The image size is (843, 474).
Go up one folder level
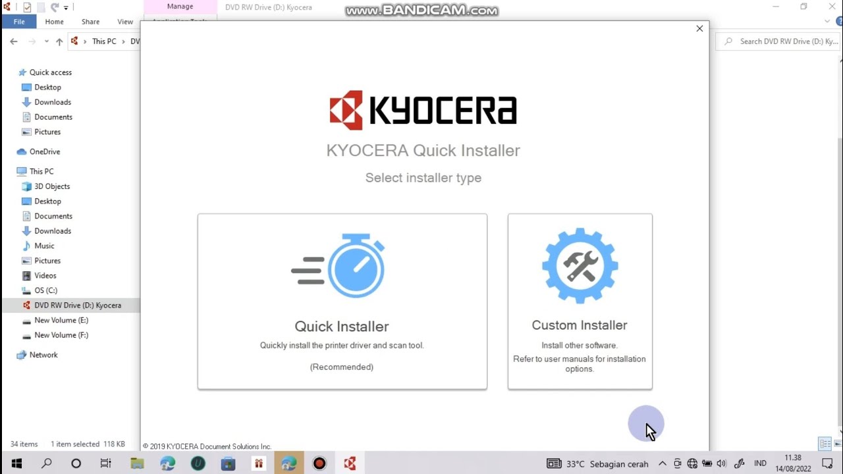pyautogui.click(x=59, y=41)
